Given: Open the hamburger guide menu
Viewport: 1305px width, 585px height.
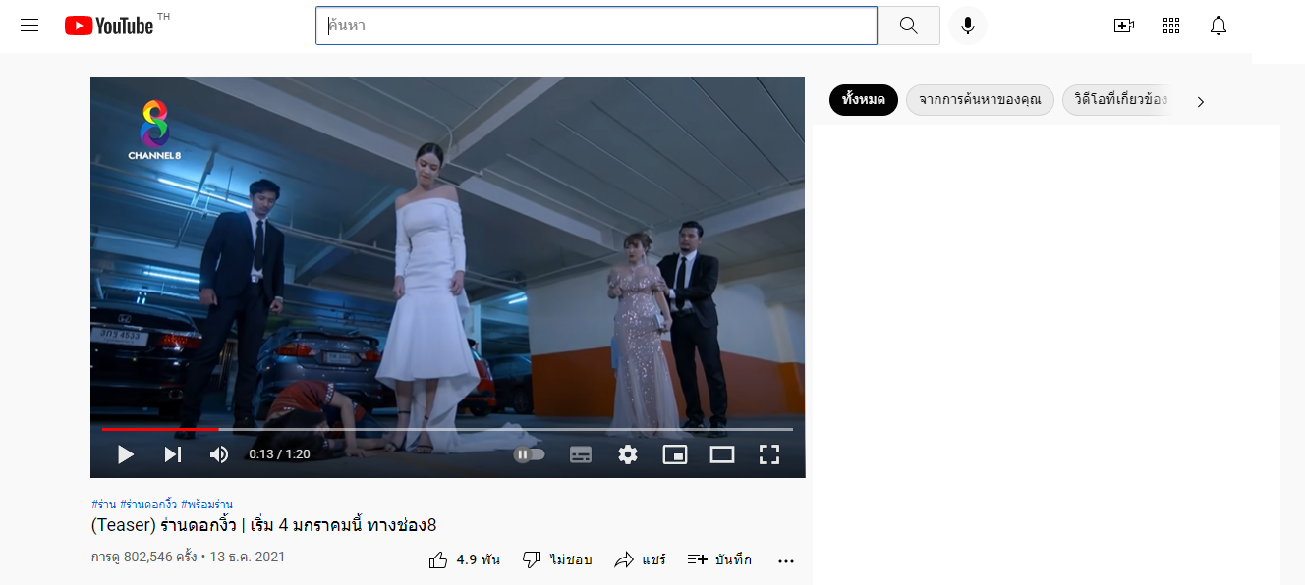Looking at the screenshot, I should coord(29,26).
